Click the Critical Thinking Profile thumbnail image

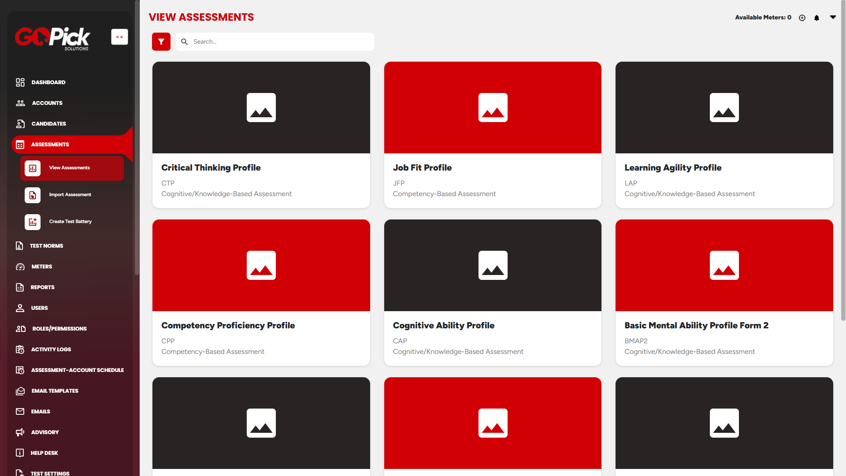pyautogui.click(x=261, y=108)
